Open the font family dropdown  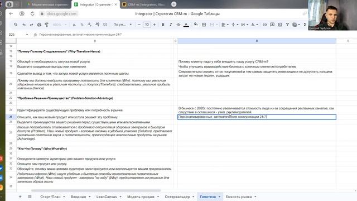coord(123,25)
